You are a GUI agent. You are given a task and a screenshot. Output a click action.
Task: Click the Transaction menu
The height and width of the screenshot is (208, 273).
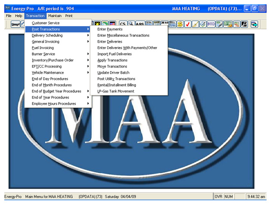pyautogui.click(x=35, y=16)
